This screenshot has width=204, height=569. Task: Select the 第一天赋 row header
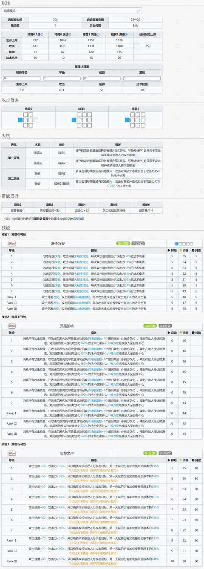pyautogui.click(x=14, y=157)
